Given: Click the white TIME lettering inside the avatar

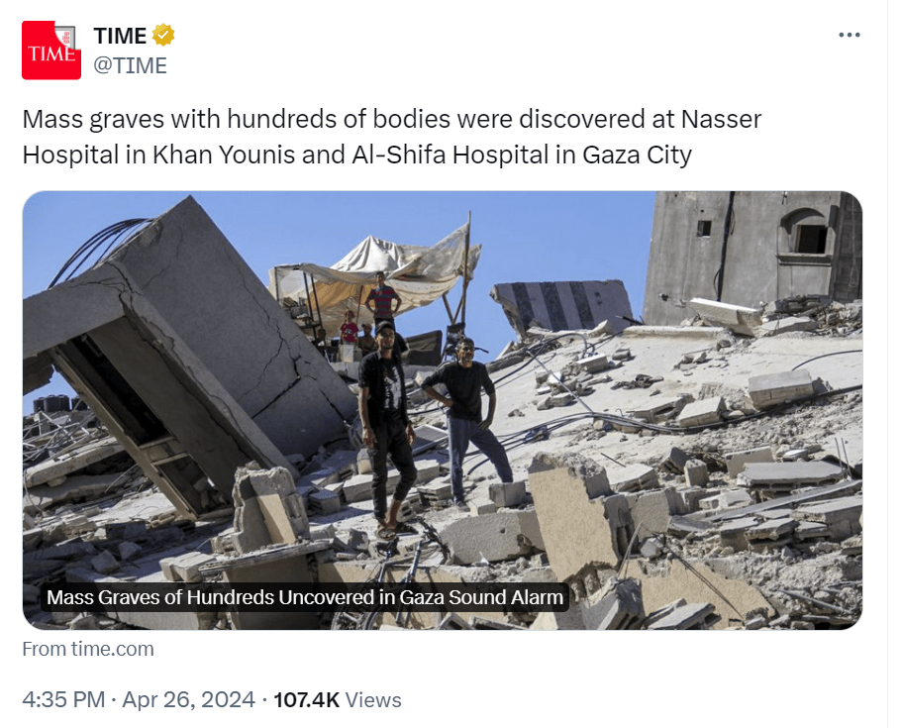Looking at the screenshot, I should [51, 53].
